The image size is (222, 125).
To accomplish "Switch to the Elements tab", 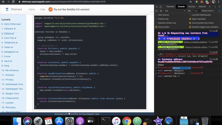I will click(x=170, y=7).
